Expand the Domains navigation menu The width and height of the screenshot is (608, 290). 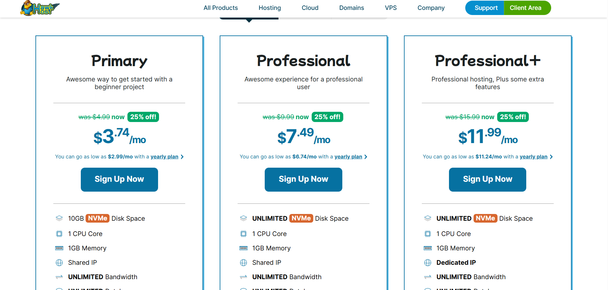click(351, 8)
